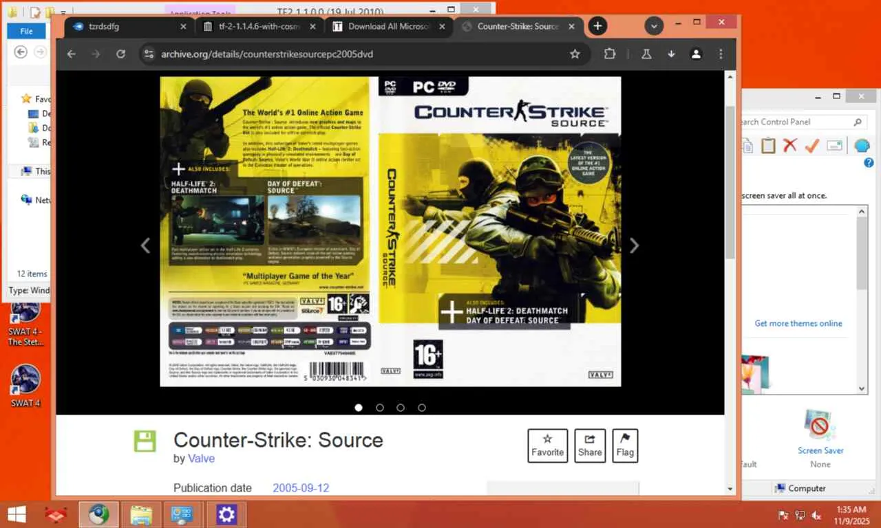Viewport: 881px width, 528px height.
Task: Close the tf-2-1.1.4.6-with-cosm tab
Action: (x=312, y=26)
